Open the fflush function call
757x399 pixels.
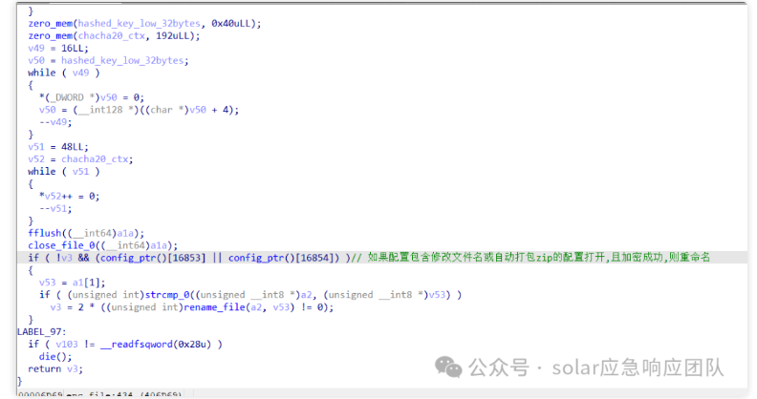point(44,232)
